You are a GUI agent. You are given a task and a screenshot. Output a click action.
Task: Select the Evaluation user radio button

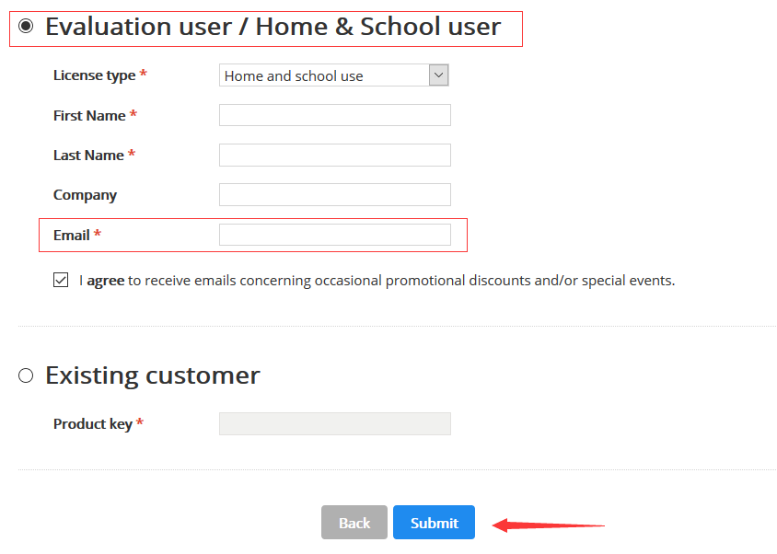pyautogui.click(x=26, y=26)
